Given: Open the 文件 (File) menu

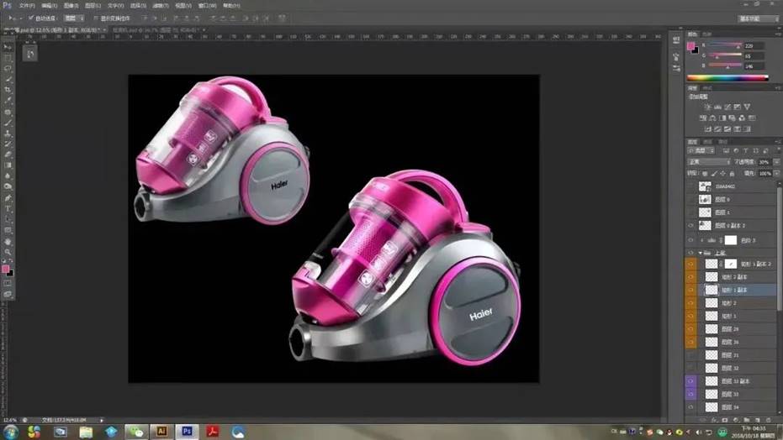Looking at the screenshot, I should [x=26, y=5].
